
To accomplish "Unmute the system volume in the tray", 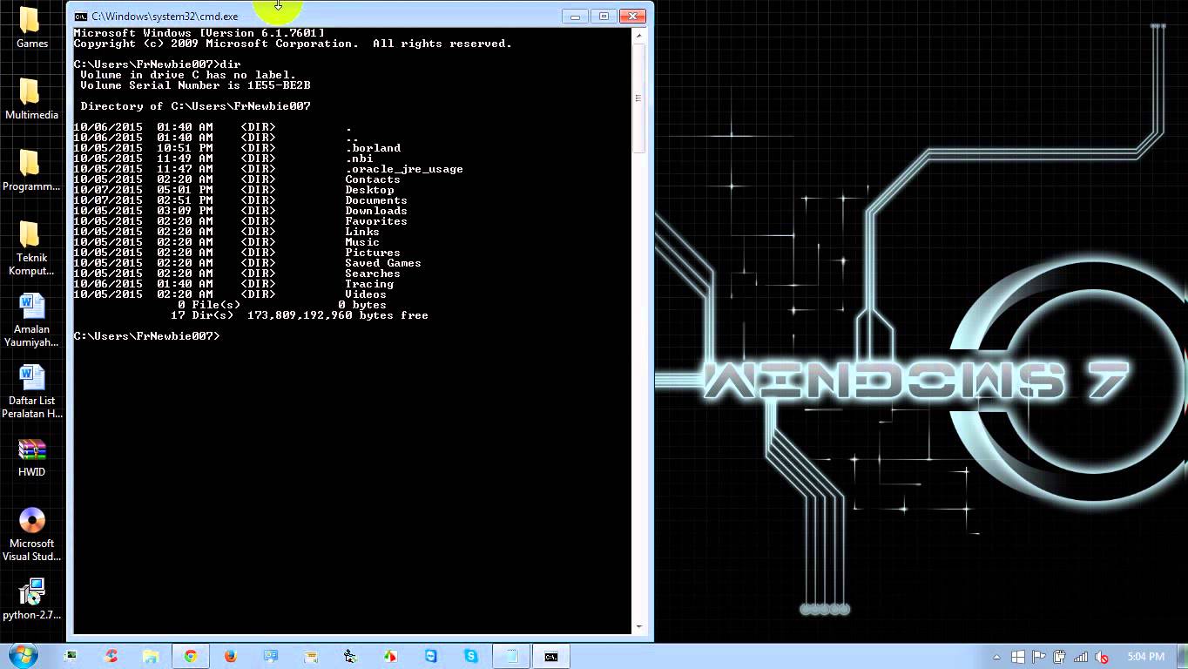I will [1101, 656].
